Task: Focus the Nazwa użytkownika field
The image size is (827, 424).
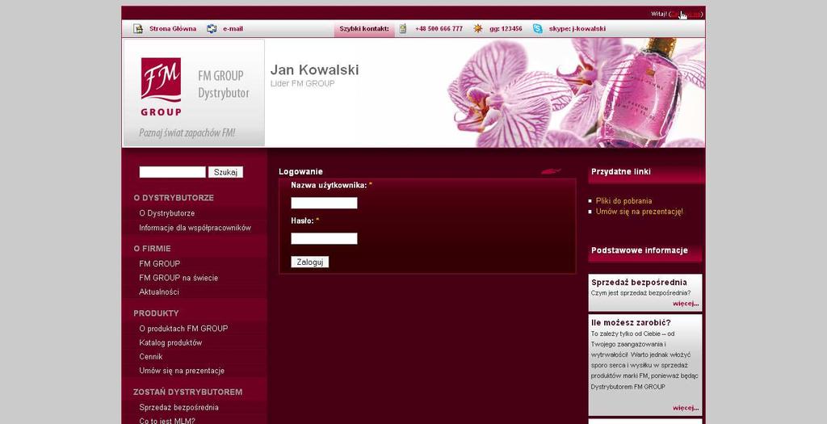Action: point(324,203)
